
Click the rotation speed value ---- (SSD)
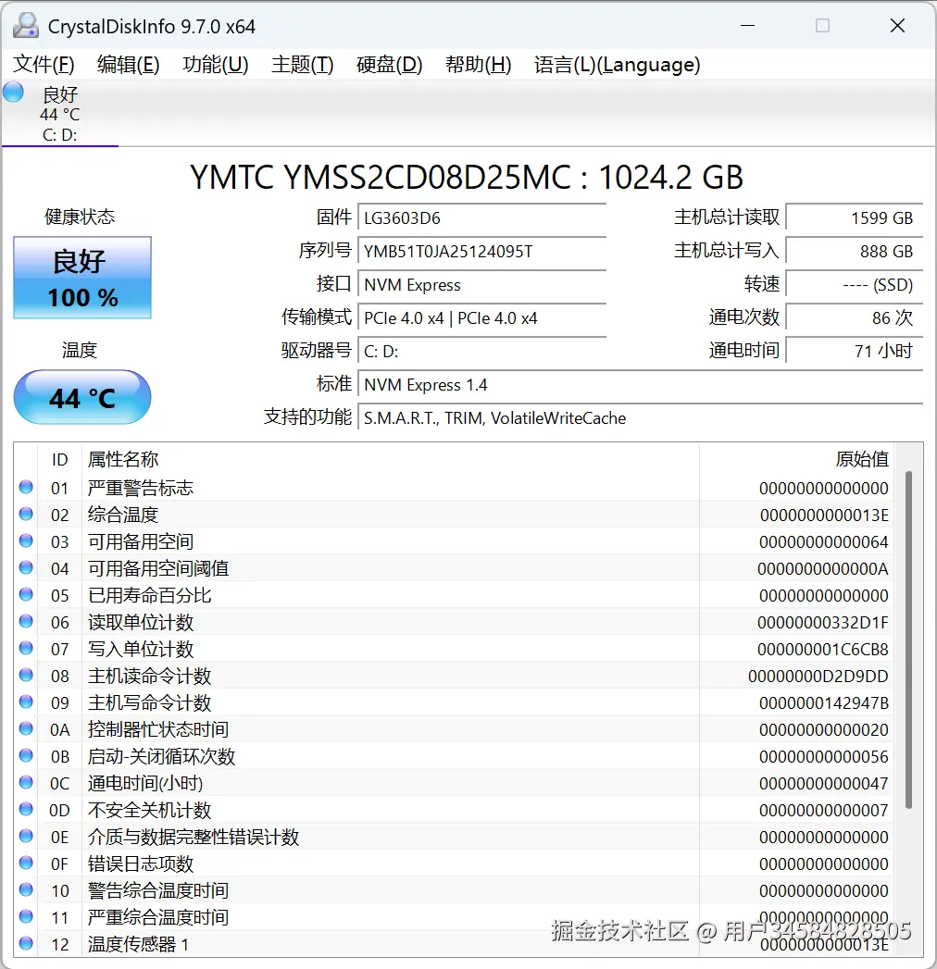coord(855,285)
